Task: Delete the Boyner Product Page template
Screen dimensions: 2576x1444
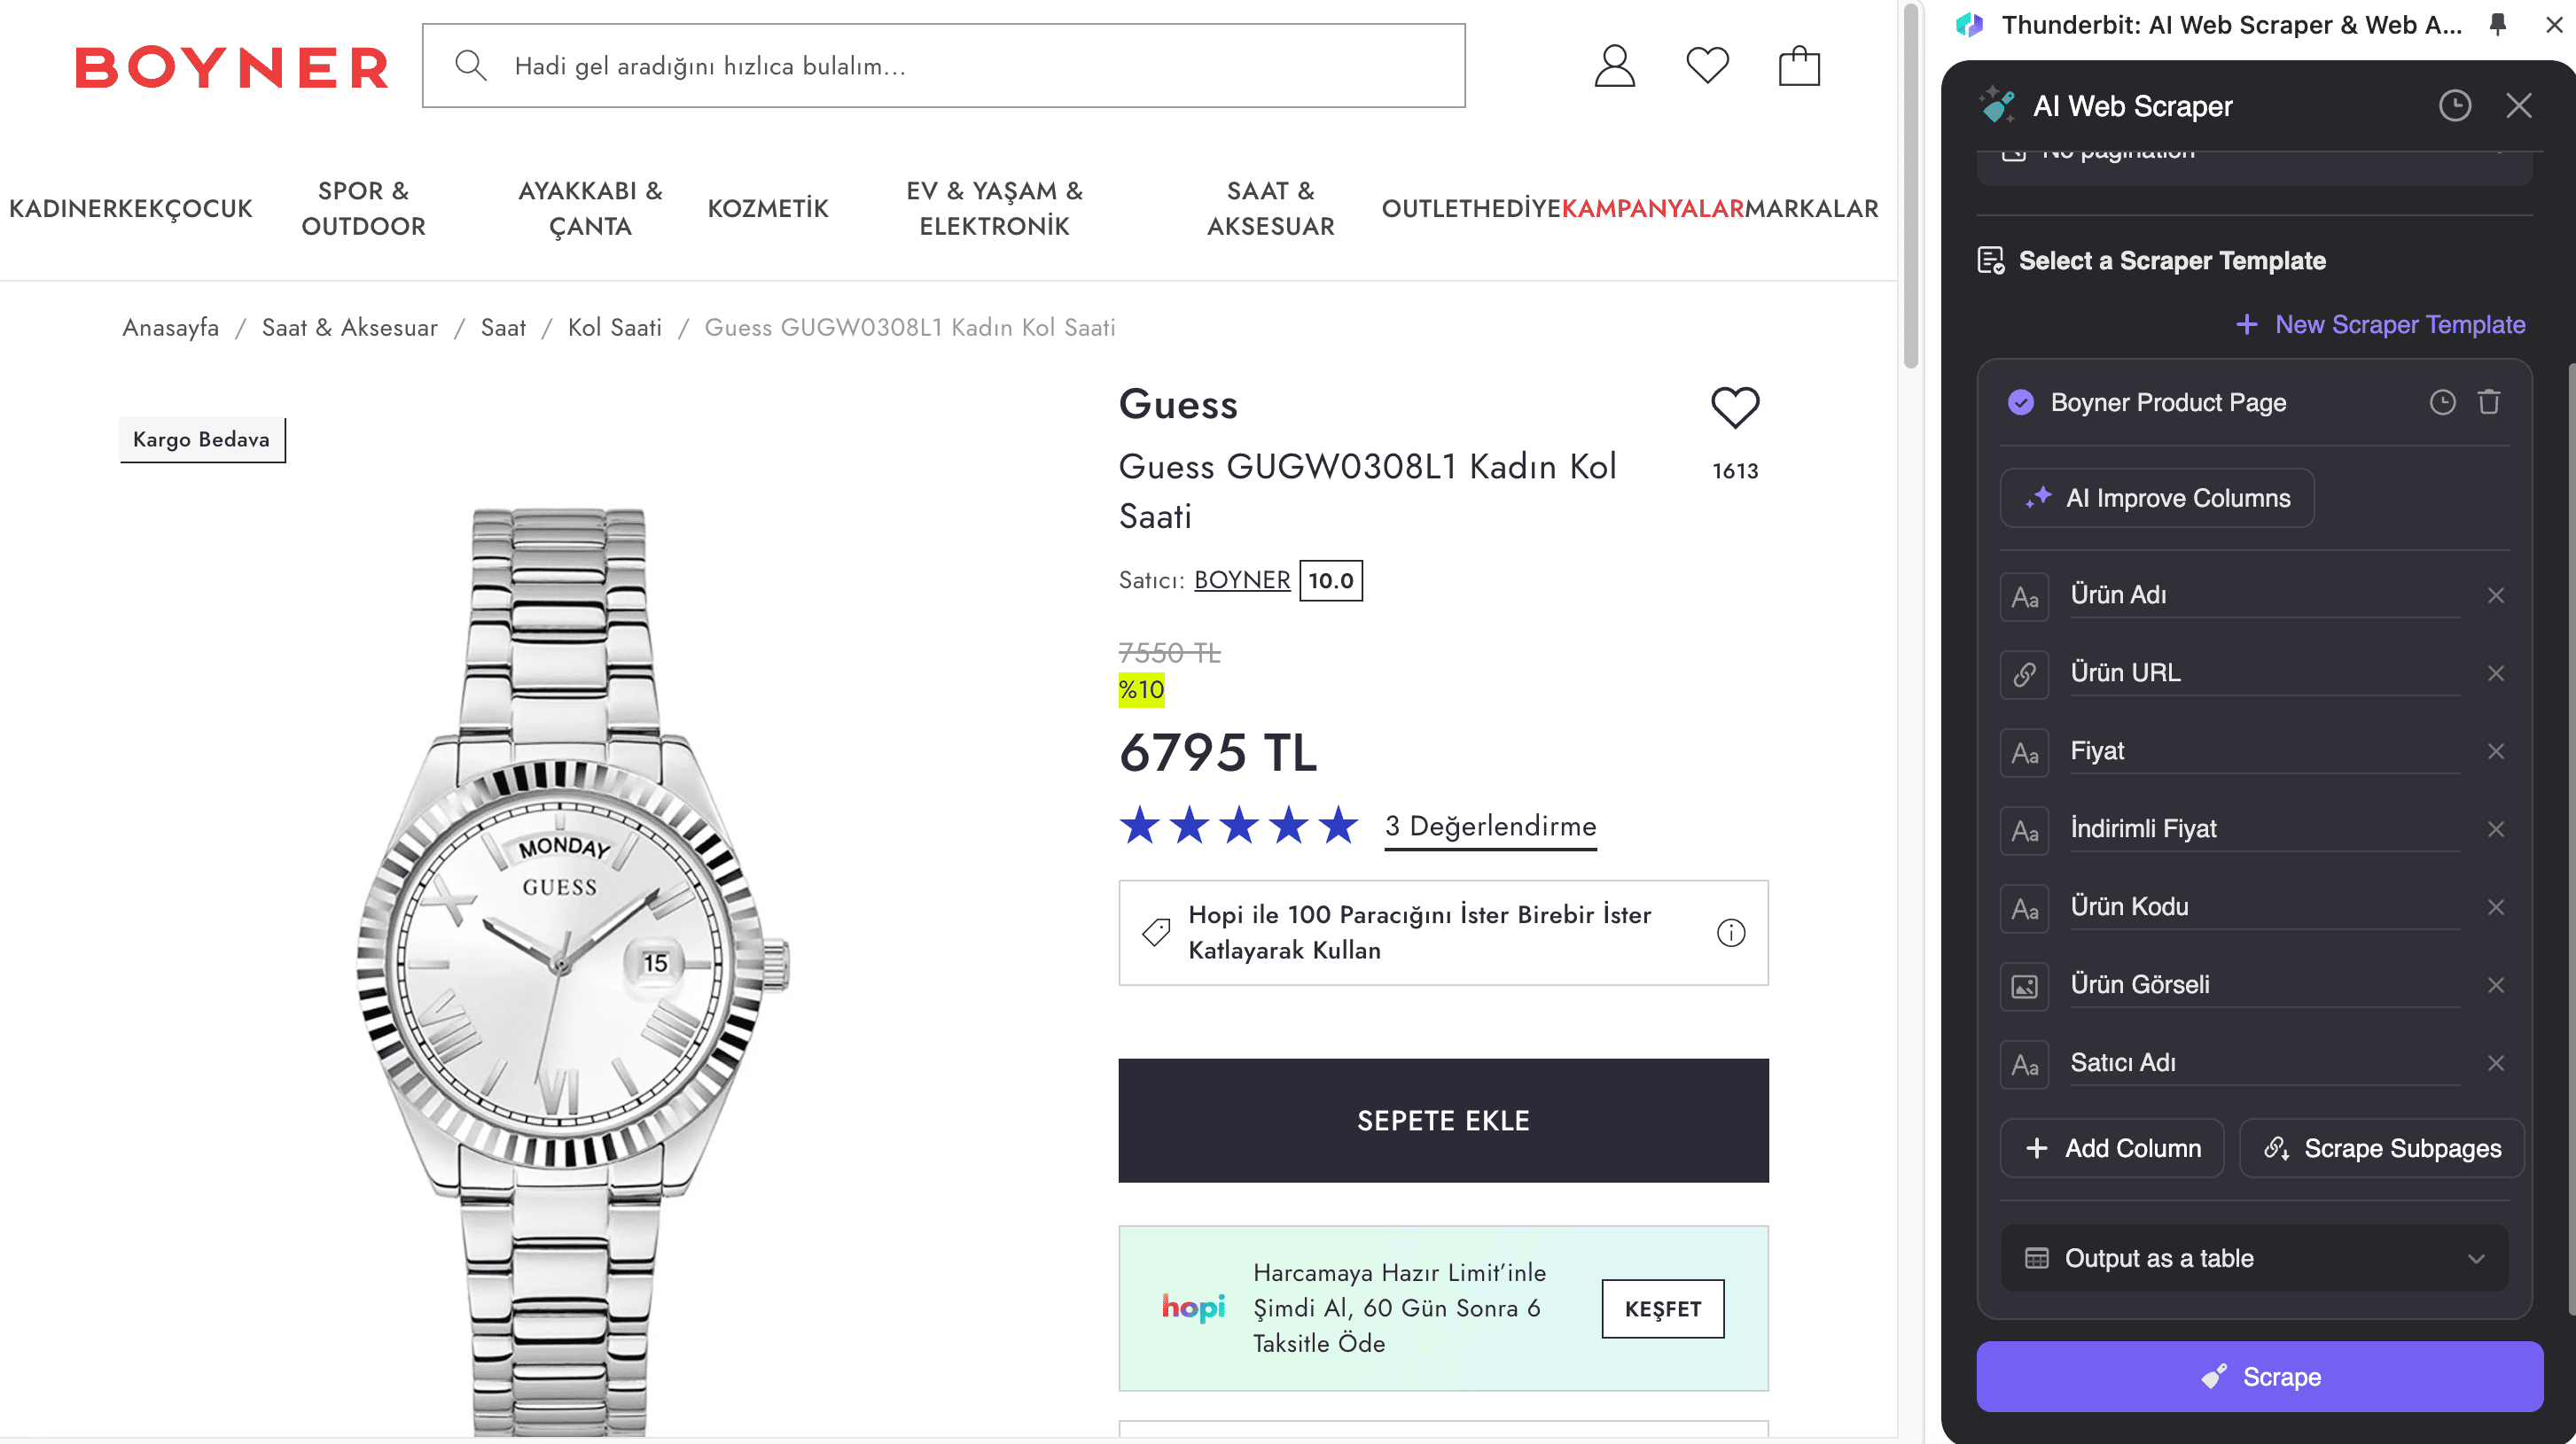Action: 2489,401
